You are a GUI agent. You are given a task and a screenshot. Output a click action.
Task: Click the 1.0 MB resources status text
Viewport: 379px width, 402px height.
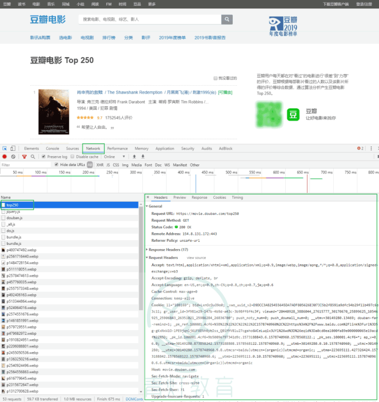click(x=77, y=399)
